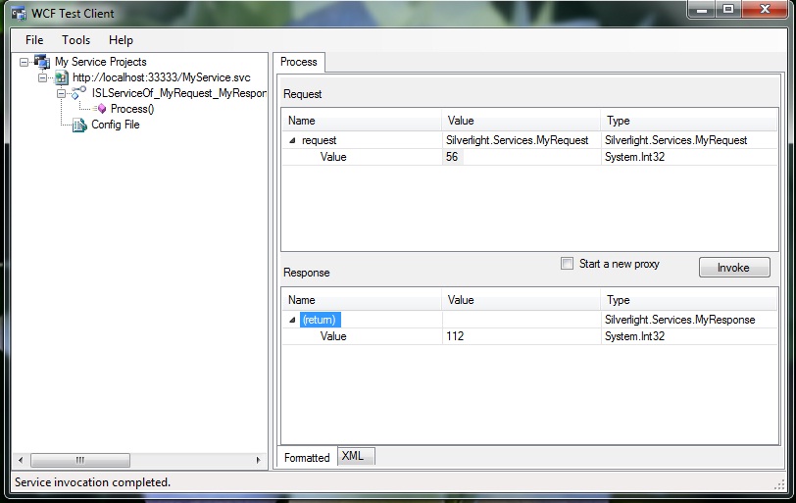Click the request value field containing 56
This screenshot has height=503, width=796.
[x=521, y=157]
